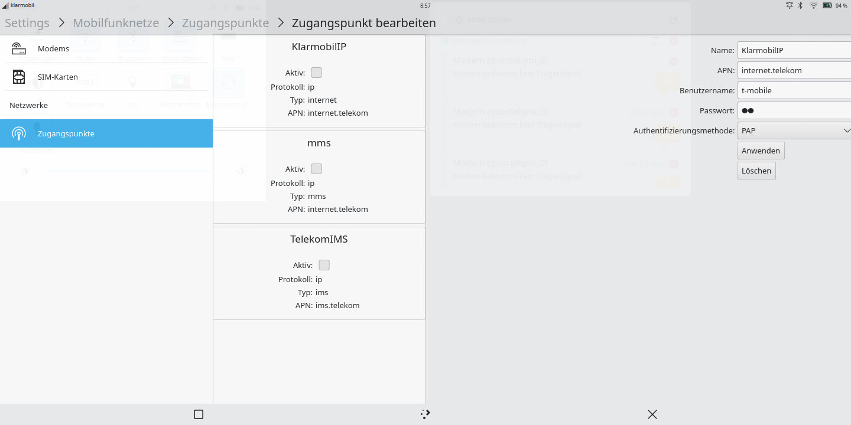Enable the Aktiv checkbox for KlarmobilIP
Screen dimensions: 851x425
coord(317,73)
